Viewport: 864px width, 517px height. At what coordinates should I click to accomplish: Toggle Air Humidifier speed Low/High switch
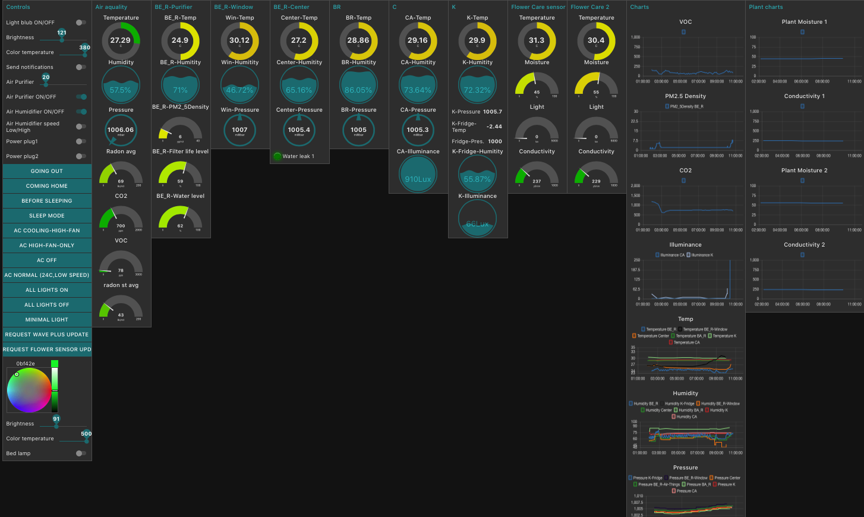(x=81, y=127)
